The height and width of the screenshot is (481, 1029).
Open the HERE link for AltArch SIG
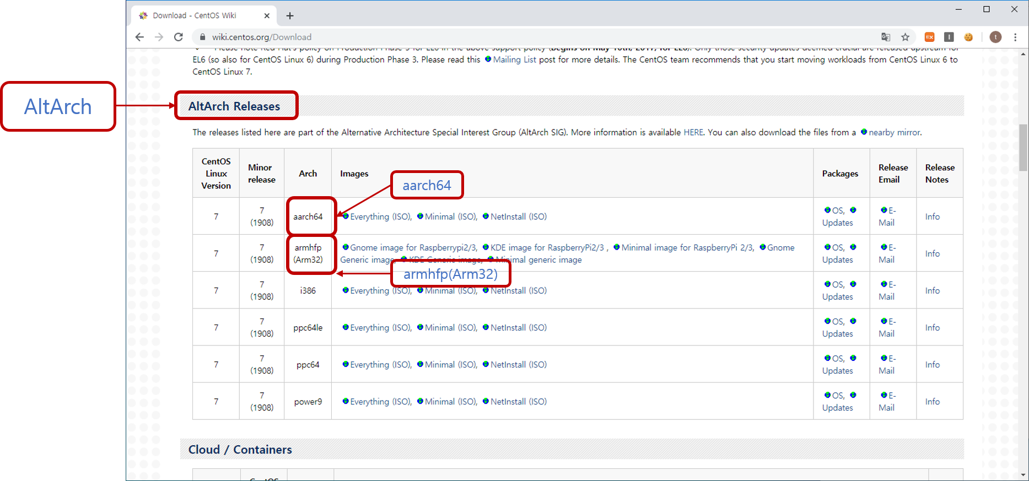point(693,132)
